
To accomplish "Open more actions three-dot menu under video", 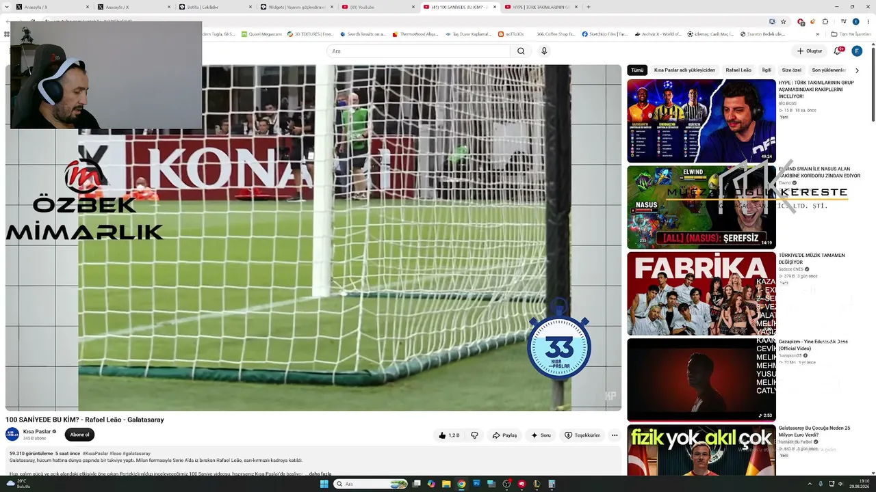I will click(615, 435).
